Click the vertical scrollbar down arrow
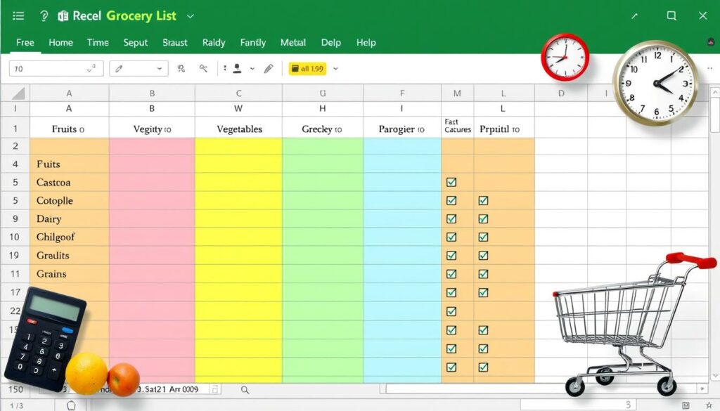The height and width of the screenshot is (411, 720). pyautogui.click(x=715, y=376)
